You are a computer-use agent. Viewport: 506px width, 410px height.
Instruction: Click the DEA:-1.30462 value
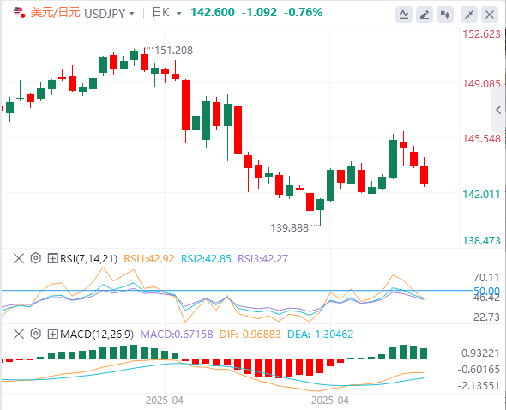coord(320,335)
